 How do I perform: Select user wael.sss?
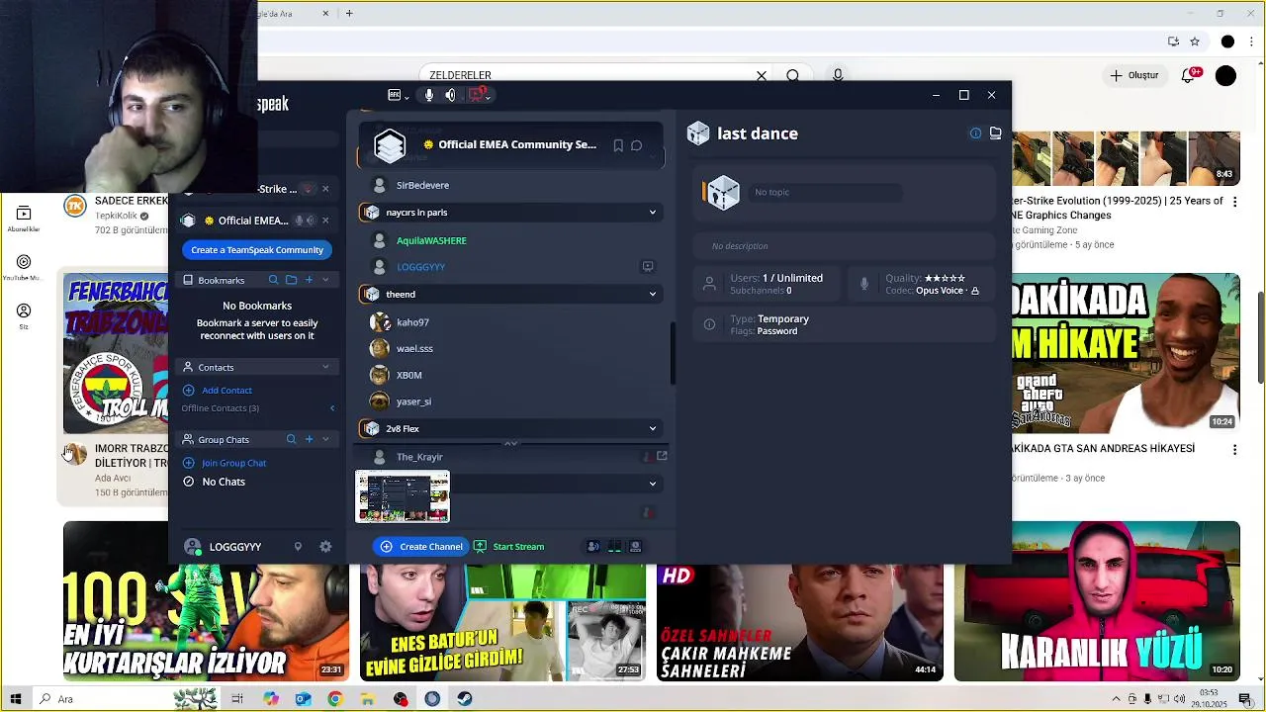[x=414, y=348]
